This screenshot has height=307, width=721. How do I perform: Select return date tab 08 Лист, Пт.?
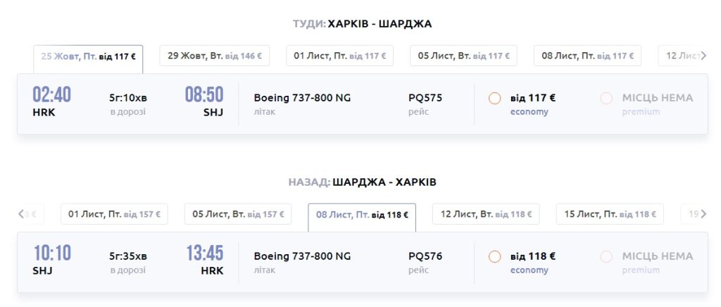362,215
